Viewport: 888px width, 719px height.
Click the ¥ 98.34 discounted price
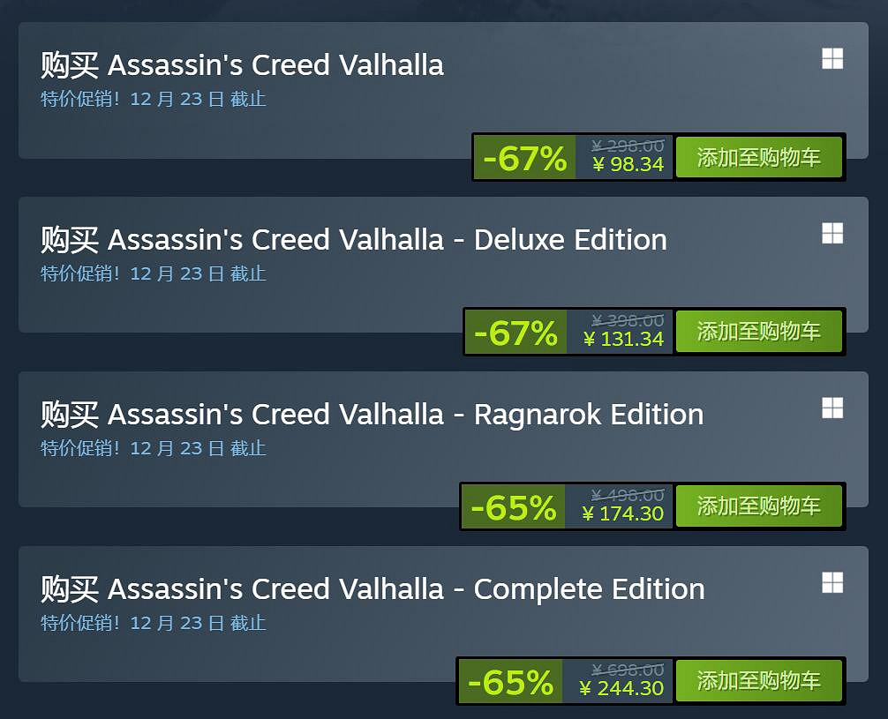[628, 164]
